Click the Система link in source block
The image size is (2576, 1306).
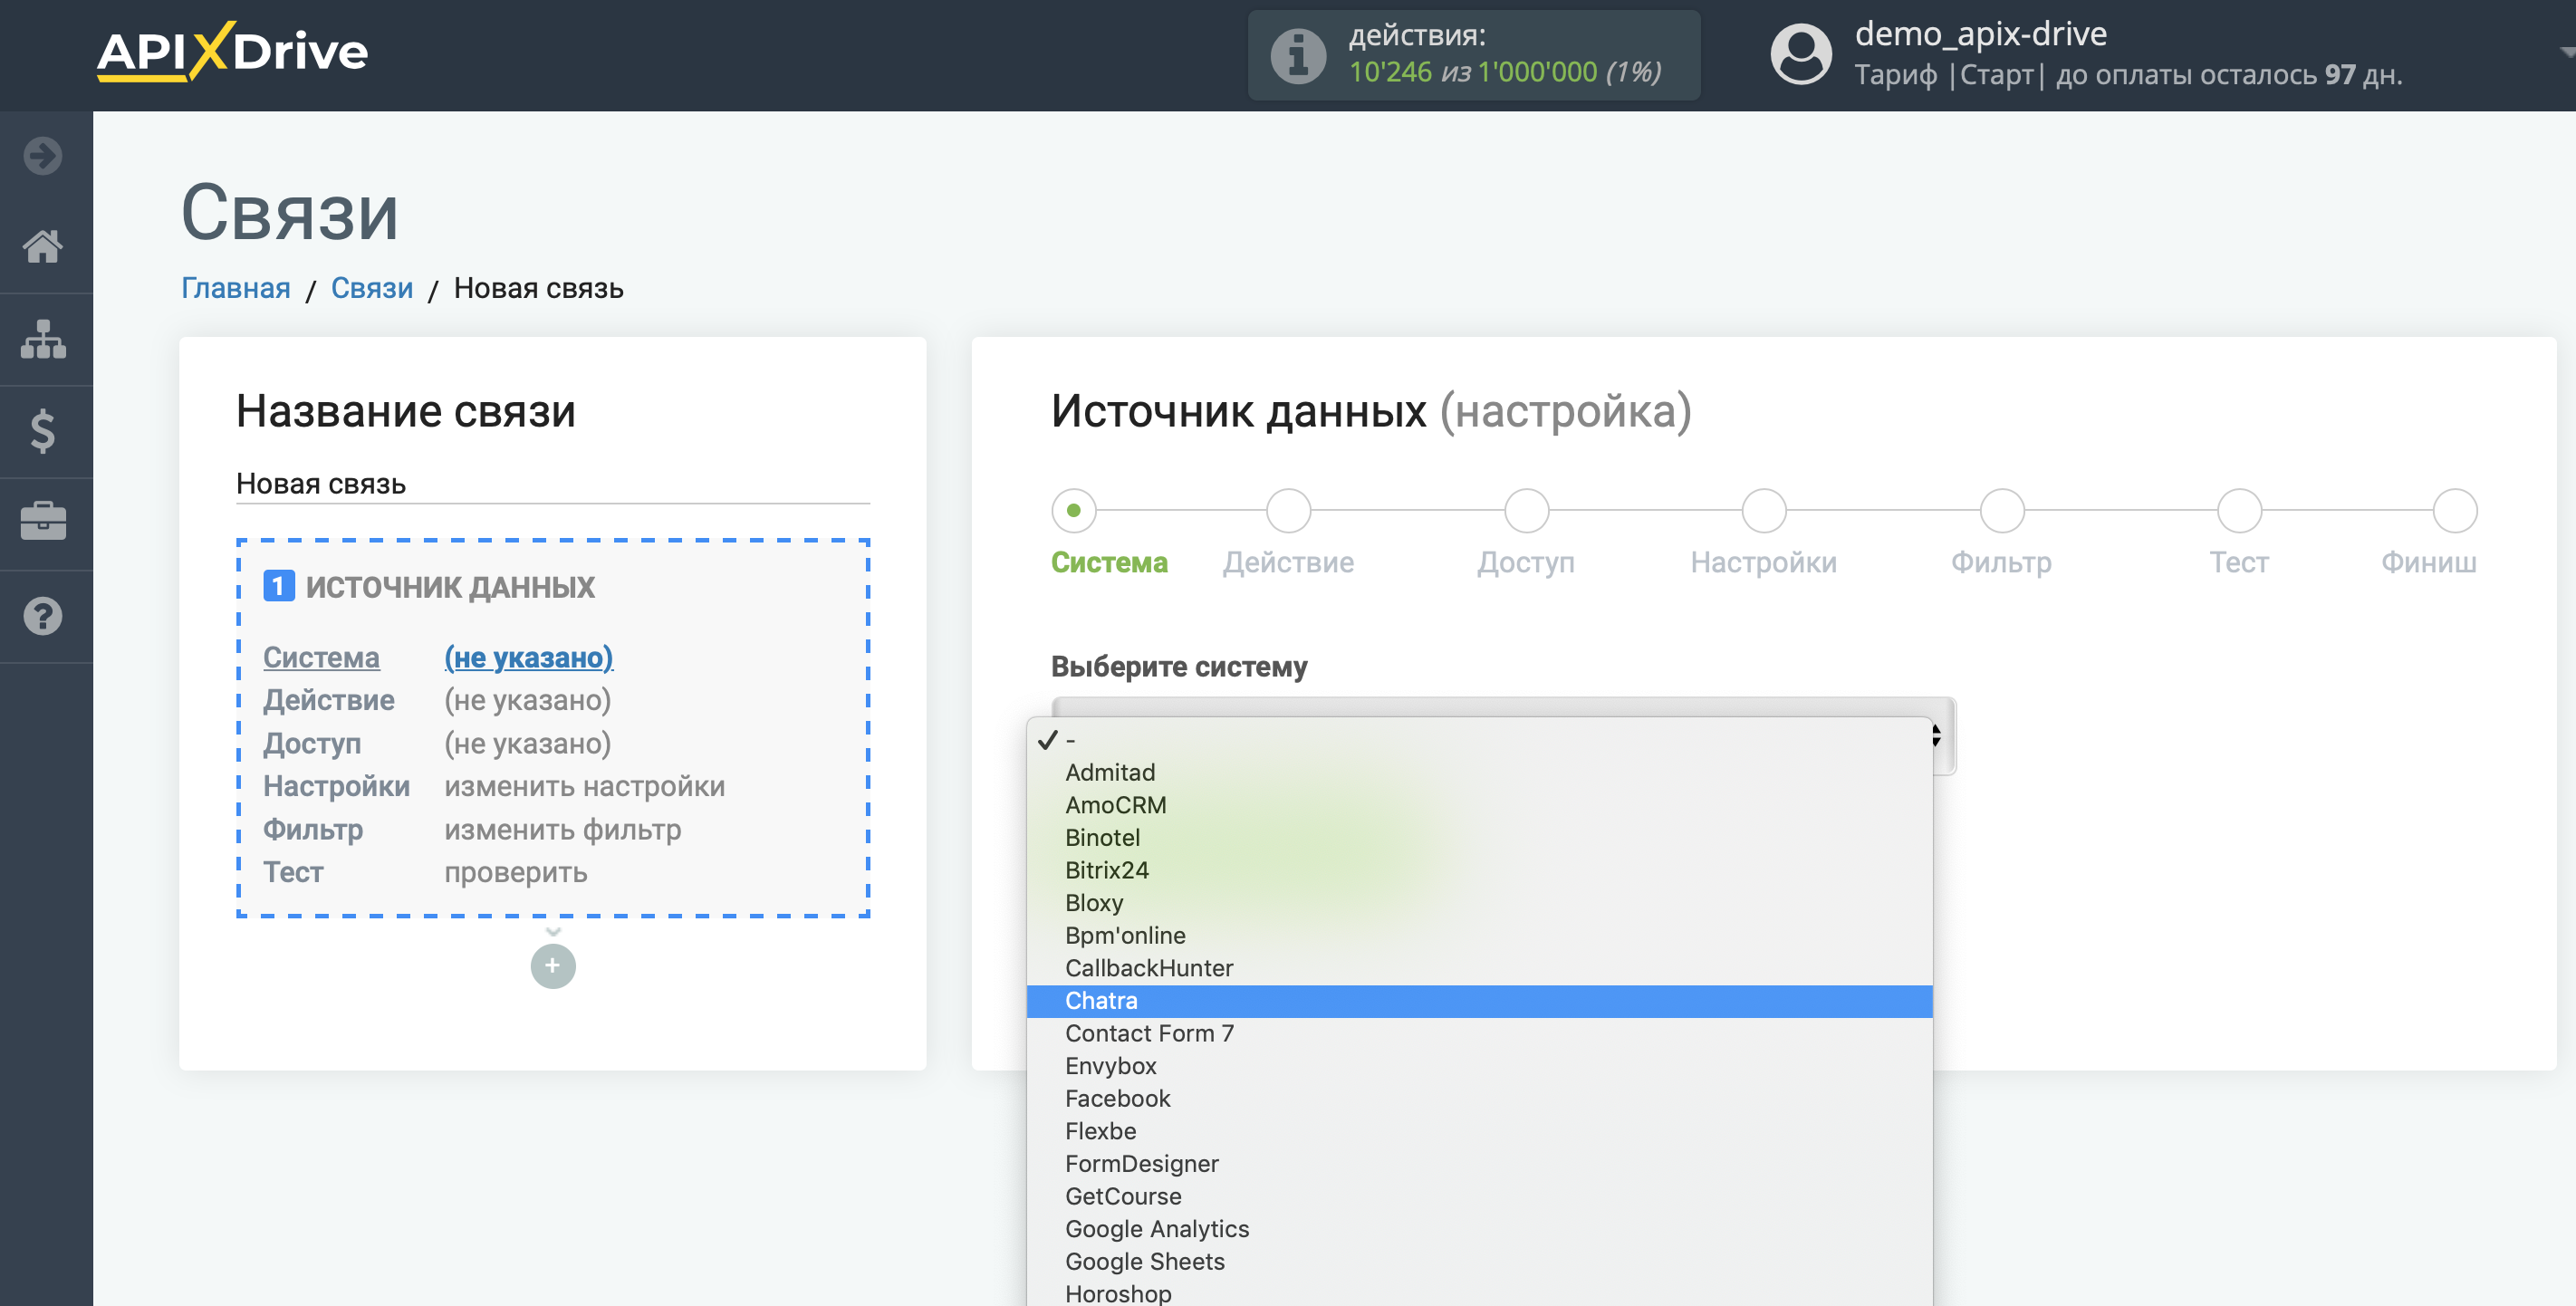click(x=321, y=657)
